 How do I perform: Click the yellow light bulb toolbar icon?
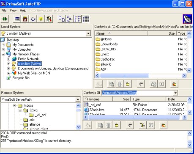(x=41, y=19)
